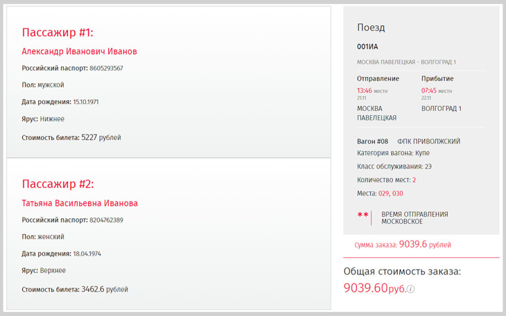Image resolution: width=506 pixels, height=316 pixels.
Task: Click passport number 8605293567
Action: click(106, 68)
